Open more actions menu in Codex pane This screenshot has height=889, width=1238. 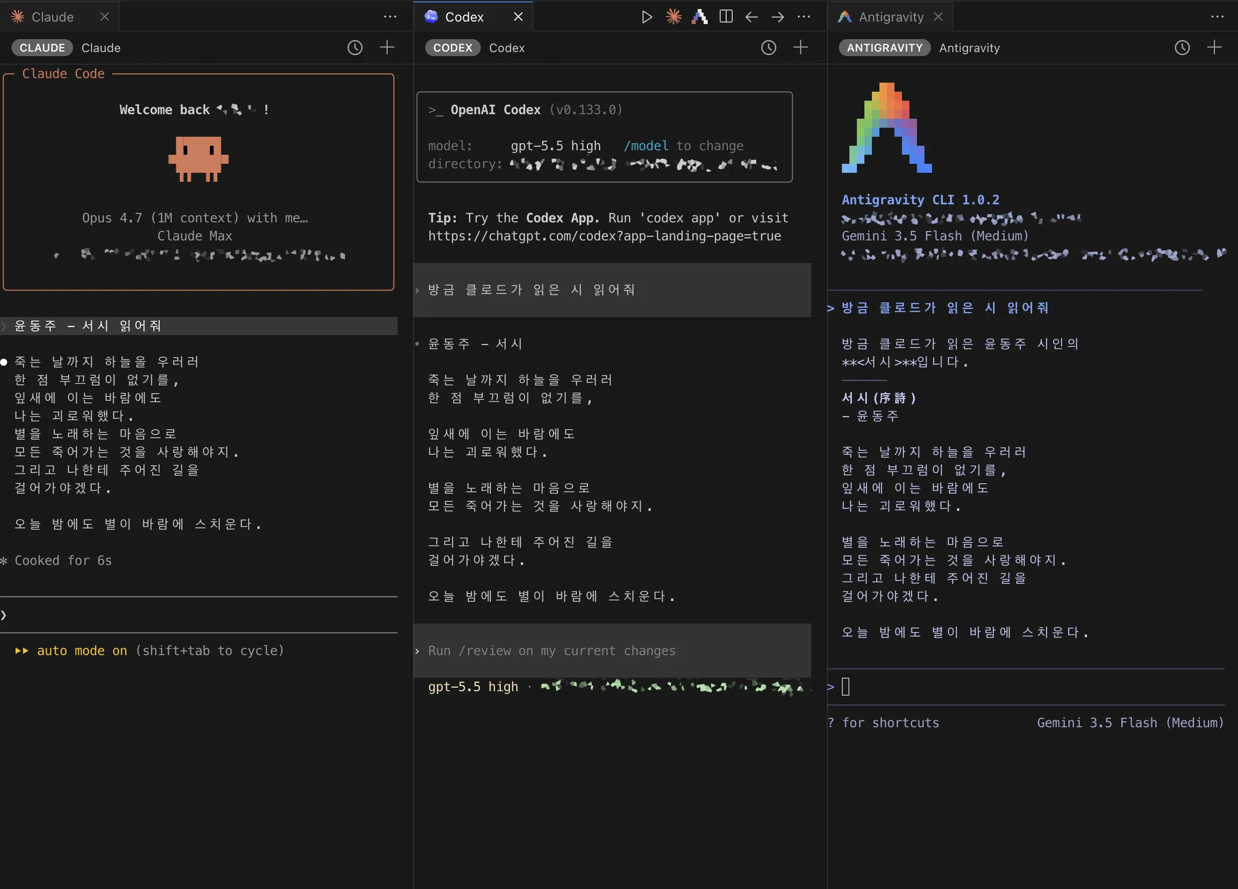coord(803,17)
